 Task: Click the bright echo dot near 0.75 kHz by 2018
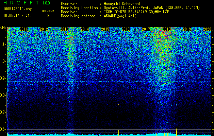coord(176,105)
